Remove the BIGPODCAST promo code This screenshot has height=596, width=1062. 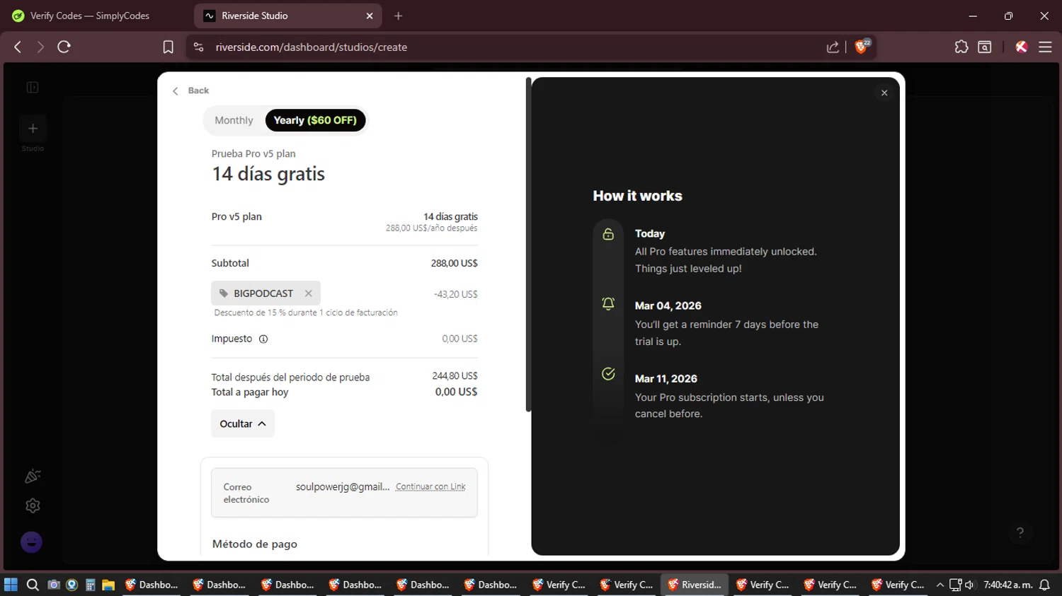[309, 293]
